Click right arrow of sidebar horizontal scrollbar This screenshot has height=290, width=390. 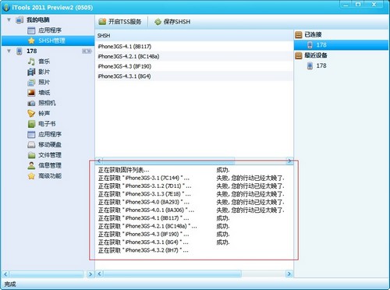[x=90, y=274]
